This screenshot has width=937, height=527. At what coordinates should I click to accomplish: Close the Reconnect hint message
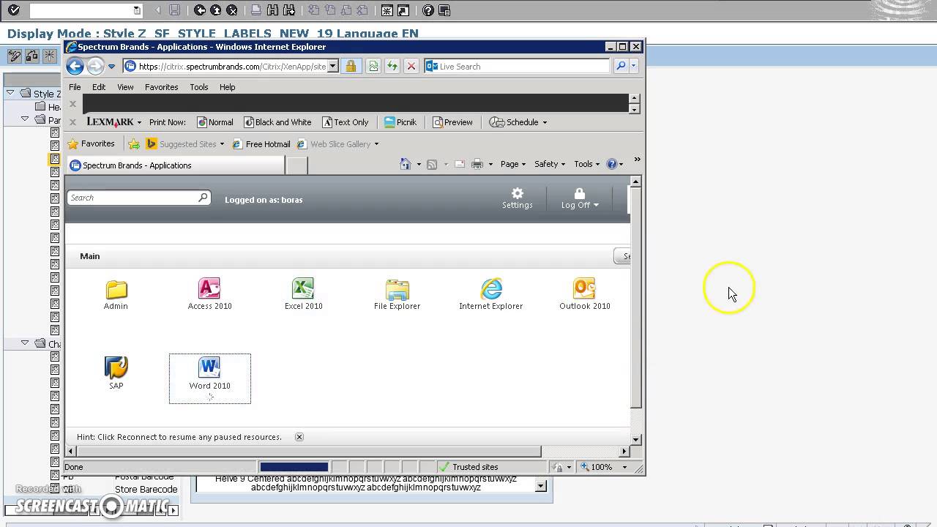point(299,437)
